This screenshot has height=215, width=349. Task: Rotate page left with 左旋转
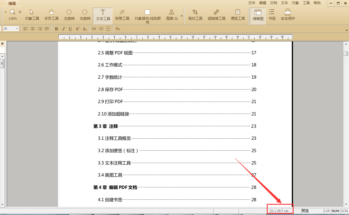[x=69, y=15]
